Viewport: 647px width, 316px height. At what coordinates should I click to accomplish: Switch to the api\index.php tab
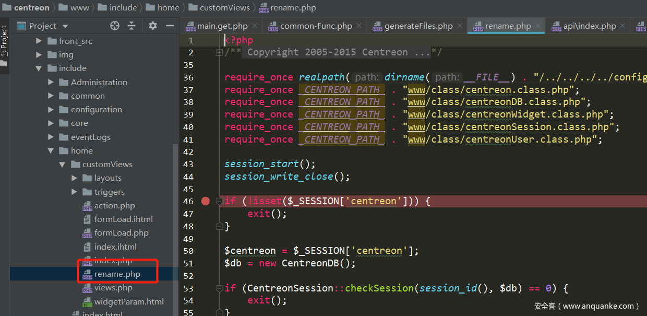tap(589, 26)
